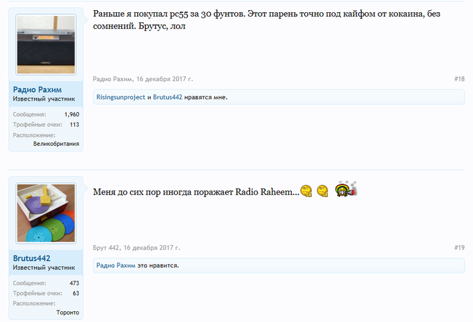Viewport: 473px width, 322px height.
Task: View Радио Рахим's 1,960 messages
Action: (72, 115)
